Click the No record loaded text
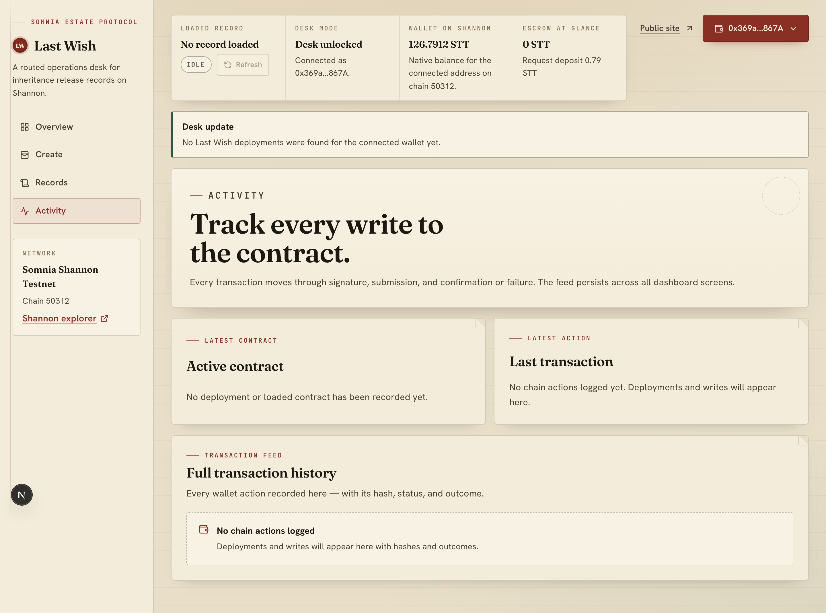 [219, 44]
